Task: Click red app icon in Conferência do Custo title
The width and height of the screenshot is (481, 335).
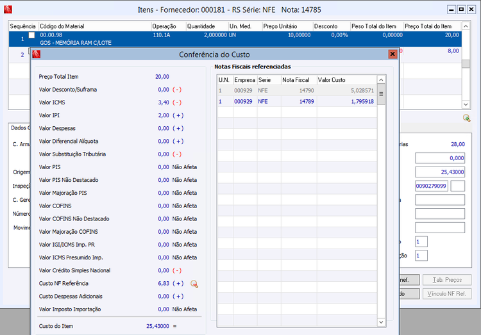Action: [x=37, y=54]
